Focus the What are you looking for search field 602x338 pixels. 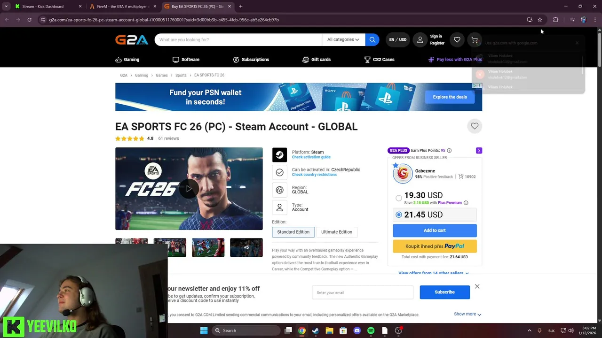[x=238, y=39]
